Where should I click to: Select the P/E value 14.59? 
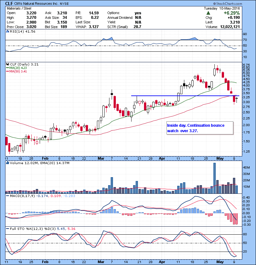click(94, 13)
